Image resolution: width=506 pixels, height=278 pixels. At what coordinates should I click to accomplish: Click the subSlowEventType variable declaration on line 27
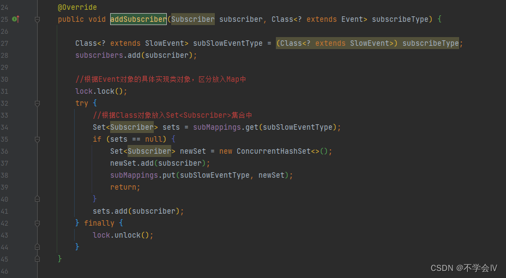[x=227, y=43]
